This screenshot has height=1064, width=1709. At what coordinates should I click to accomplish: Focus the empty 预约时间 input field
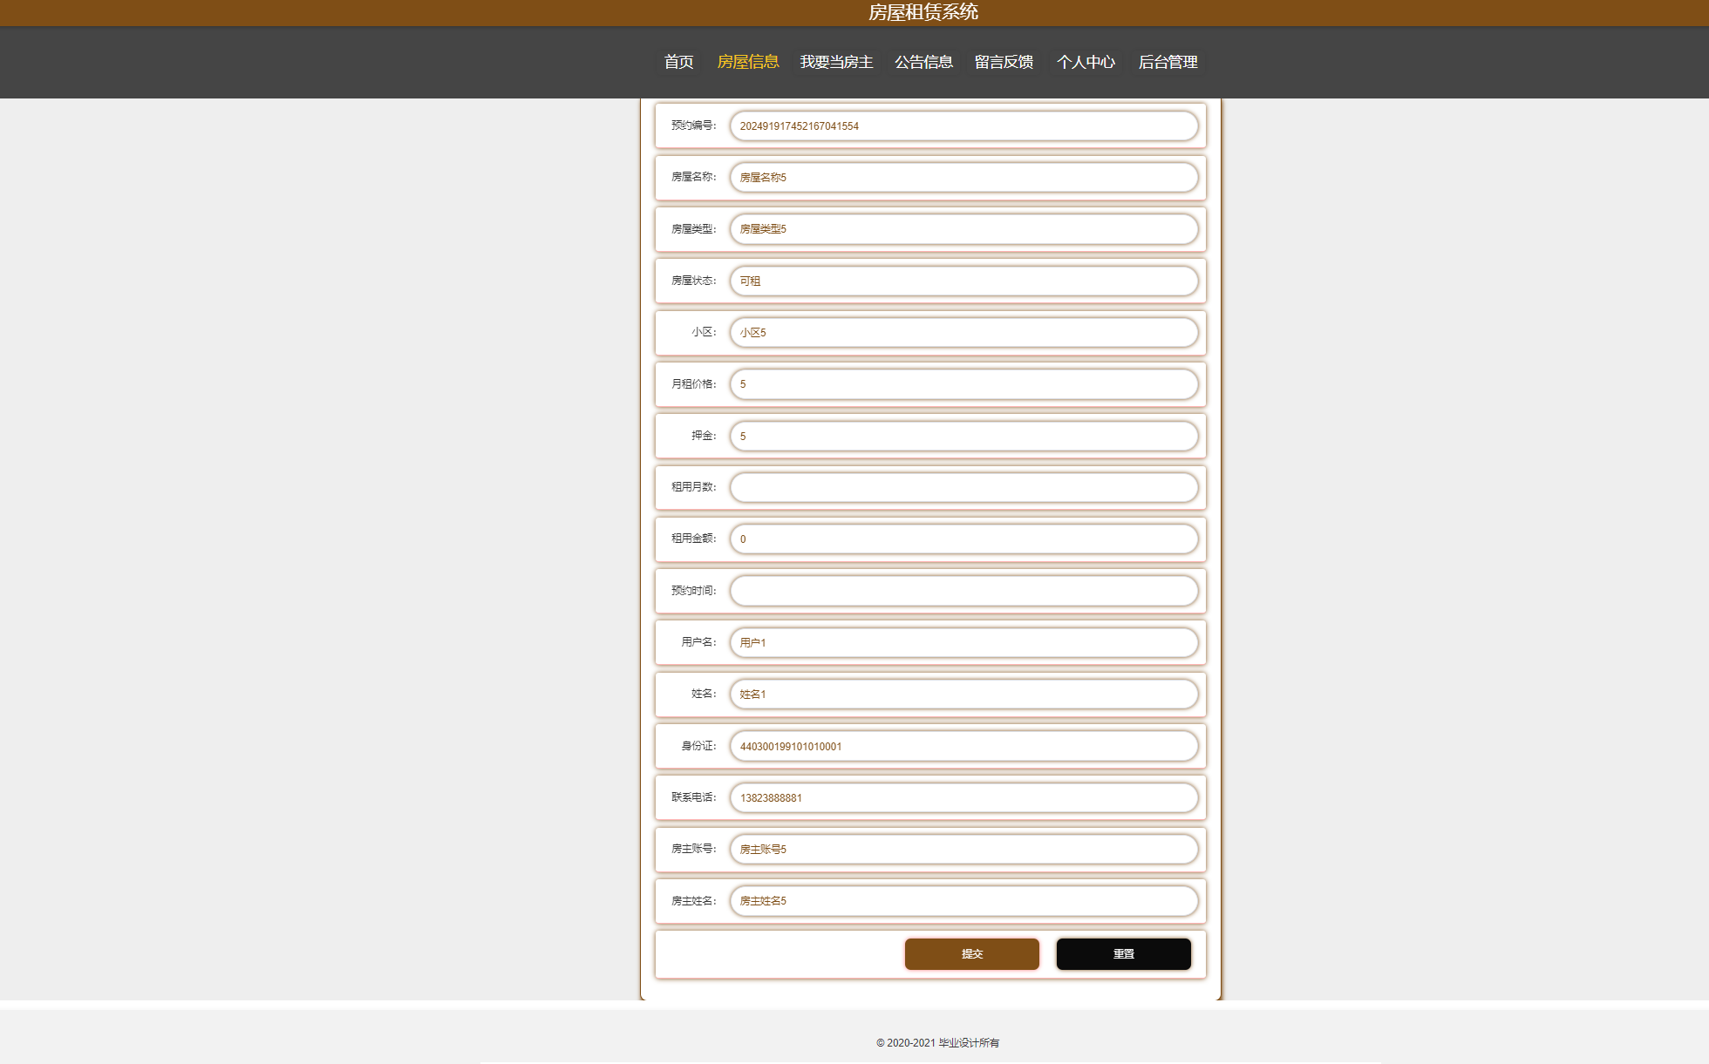pyautogui.click(x=963, y=591)
